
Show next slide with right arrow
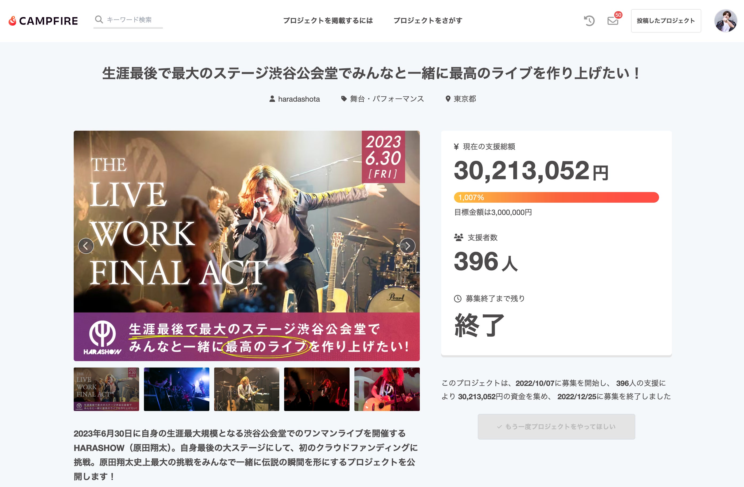click(x=407, y=246)
